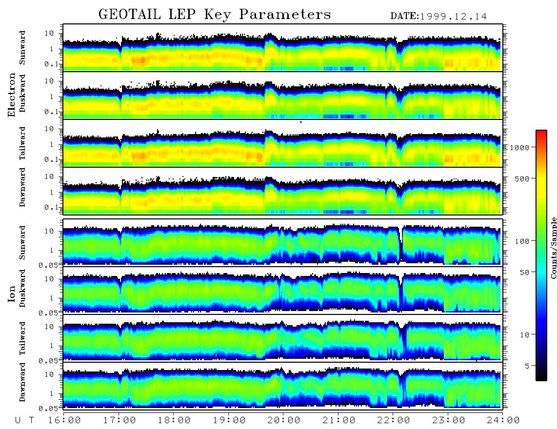Click the vertical Ion group label
The height and width of the screenshot is (429, 557).
tap(12, 293)
